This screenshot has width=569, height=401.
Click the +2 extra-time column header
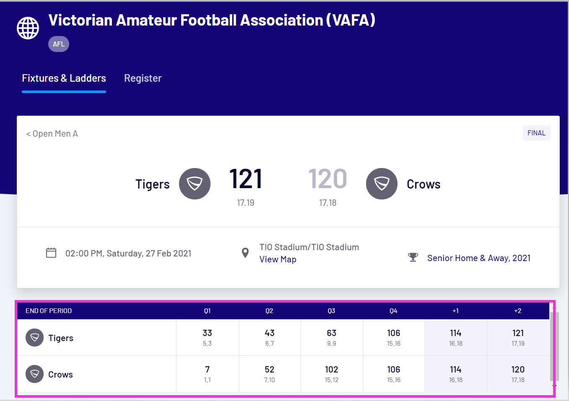click(x=518, y=311)
